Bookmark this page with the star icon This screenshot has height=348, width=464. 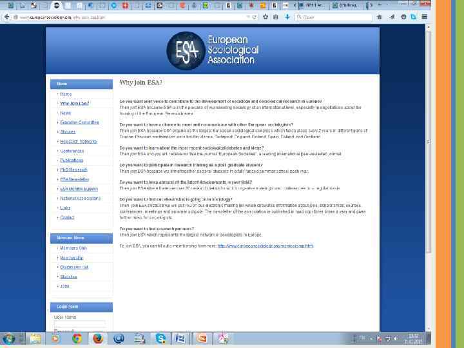[x=266, y=17]
